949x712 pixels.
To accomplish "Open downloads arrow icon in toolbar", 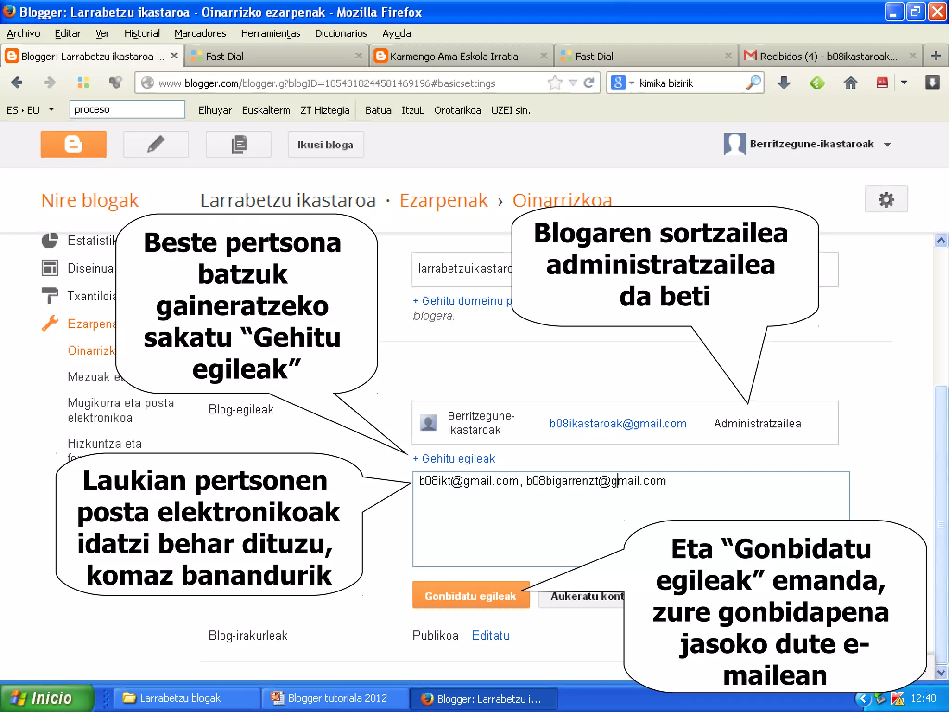I will pos(784,83).
